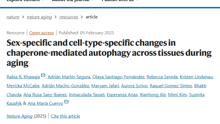Click the email icon beside Ana Maria Cuervo
This screenshot has width=220, height=124.
66,102
